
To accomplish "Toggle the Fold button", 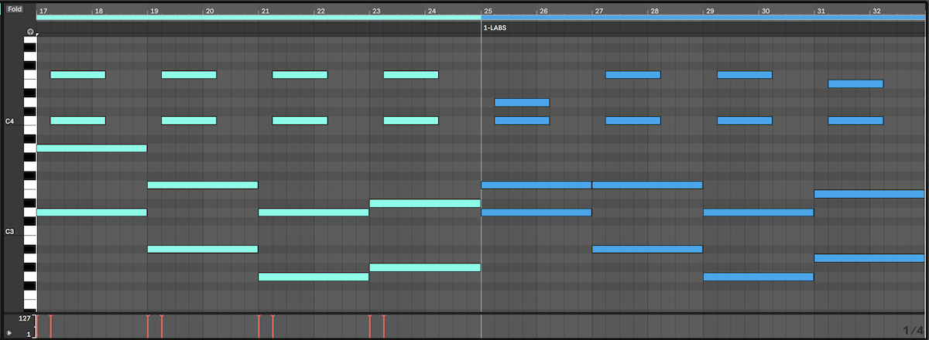I will (15, 9).
